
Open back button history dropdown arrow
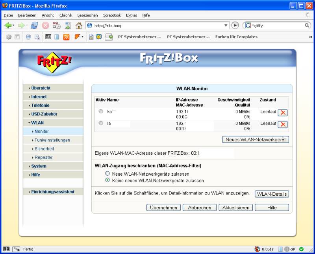13,26
